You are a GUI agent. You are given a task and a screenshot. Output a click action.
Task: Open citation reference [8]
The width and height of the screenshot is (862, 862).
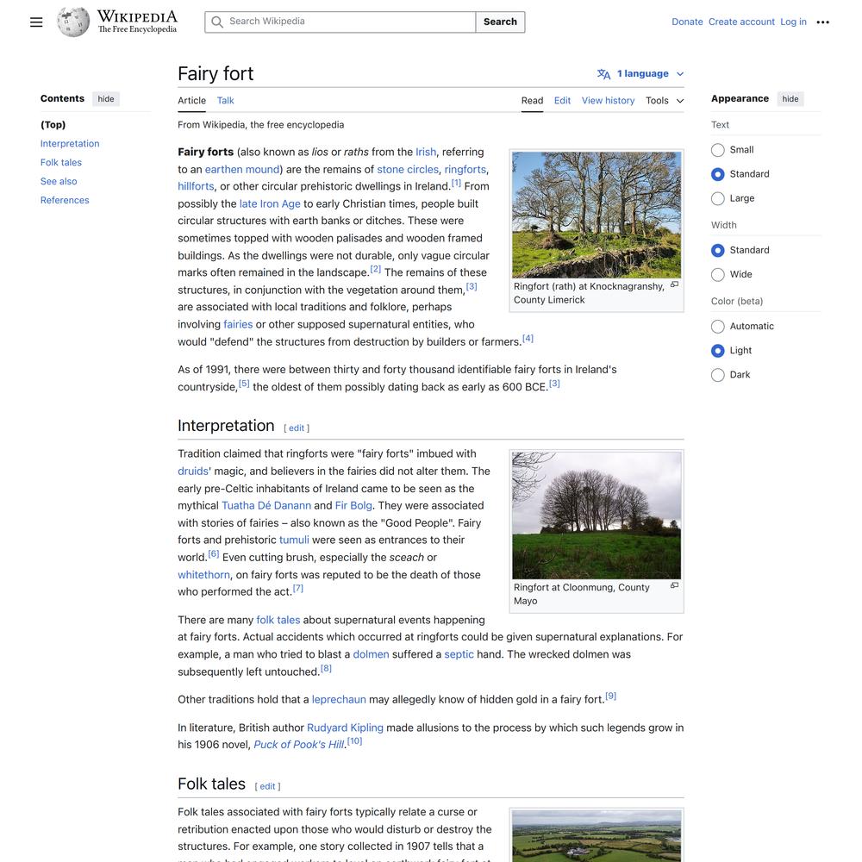click(326, 669)
